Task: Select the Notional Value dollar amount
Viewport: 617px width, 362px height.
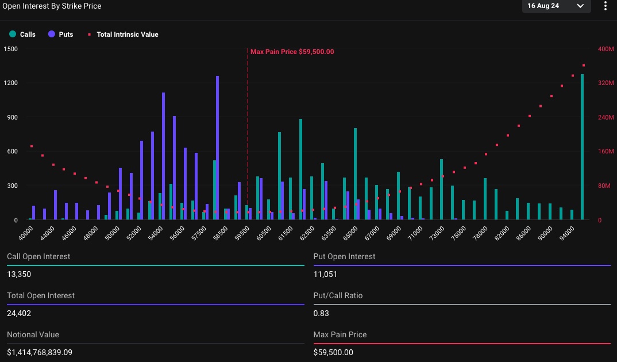Action: (x=40, y=352)
